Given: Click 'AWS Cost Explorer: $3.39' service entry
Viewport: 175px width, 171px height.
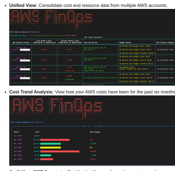Looking at the screenshot, I should [95, 58].
